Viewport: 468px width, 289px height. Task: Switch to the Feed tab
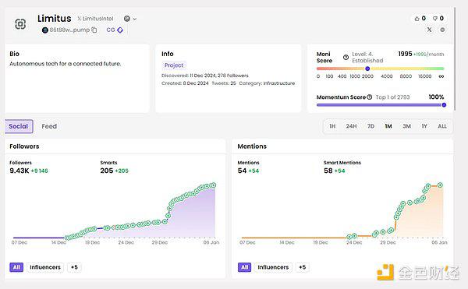[x=49, y=126]
